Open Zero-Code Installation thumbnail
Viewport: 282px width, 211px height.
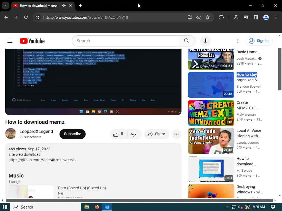[211, 141]
